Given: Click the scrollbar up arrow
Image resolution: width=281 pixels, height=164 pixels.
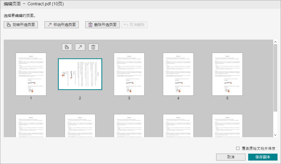Looking at the screenshot, I should (275, 42).
